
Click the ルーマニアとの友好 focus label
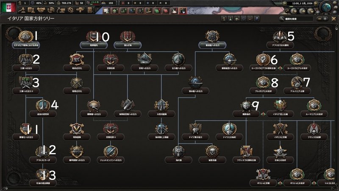pos(314,114)
